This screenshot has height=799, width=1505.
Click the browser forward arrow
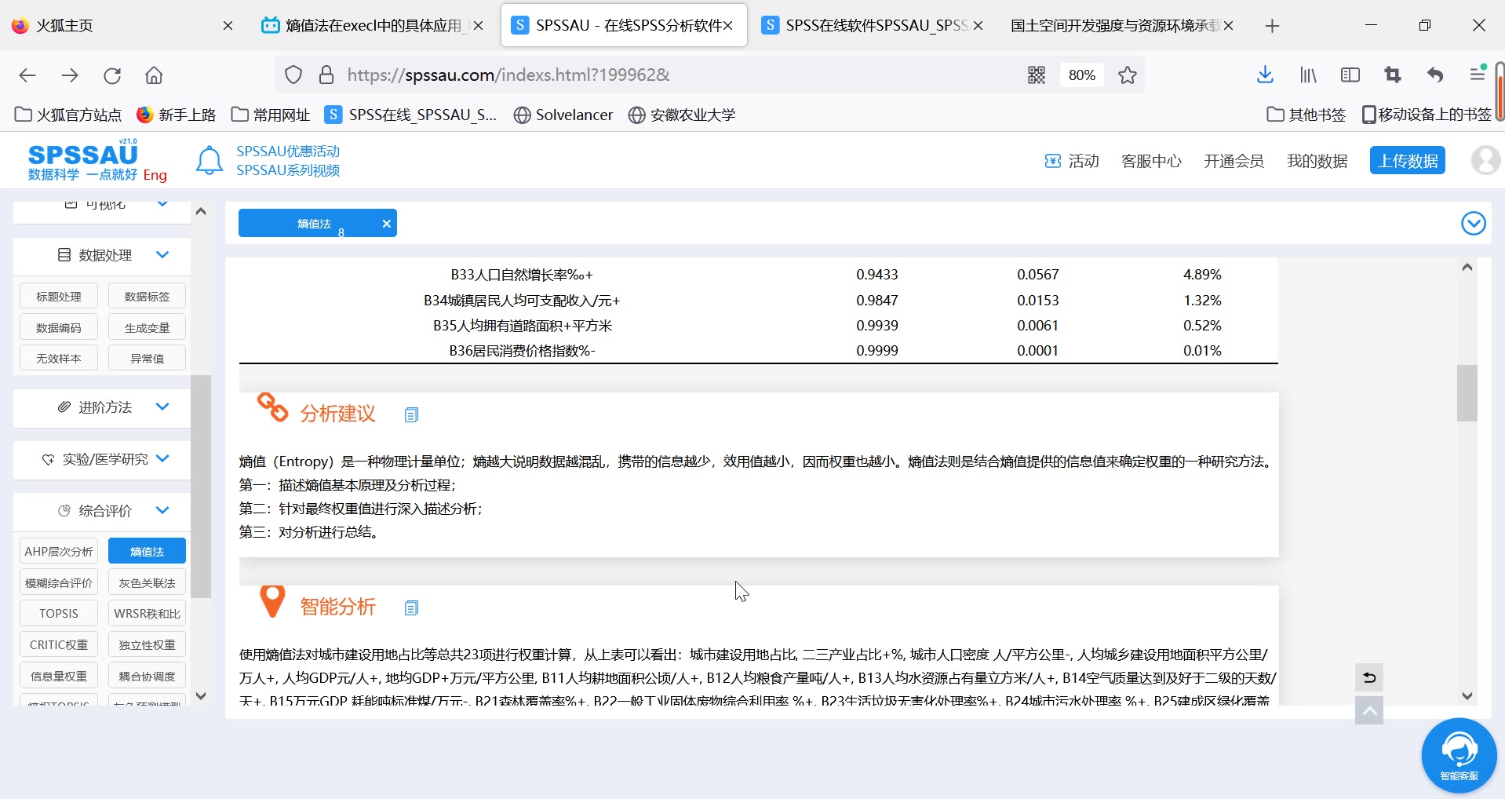click(x=70, y=75)
